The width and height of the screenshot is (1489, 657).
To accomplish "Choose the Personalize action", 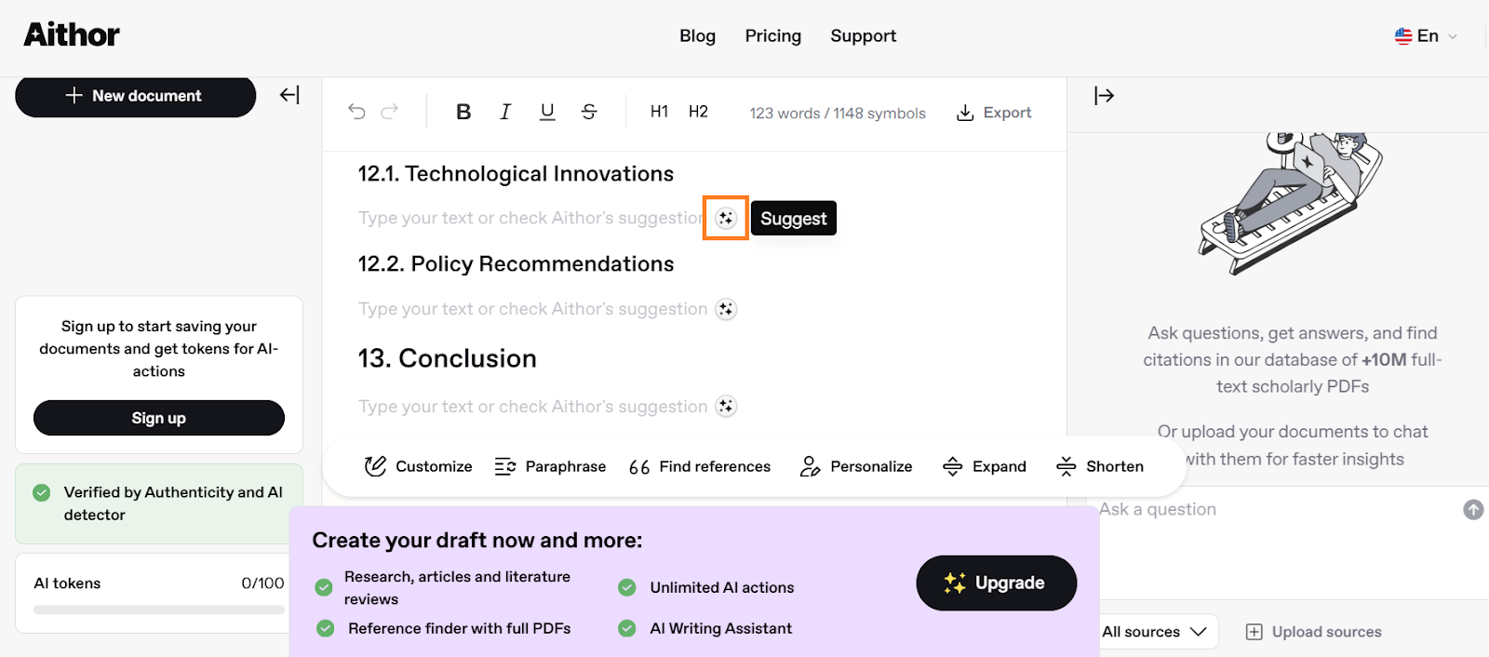I will (x=856, y=466).
